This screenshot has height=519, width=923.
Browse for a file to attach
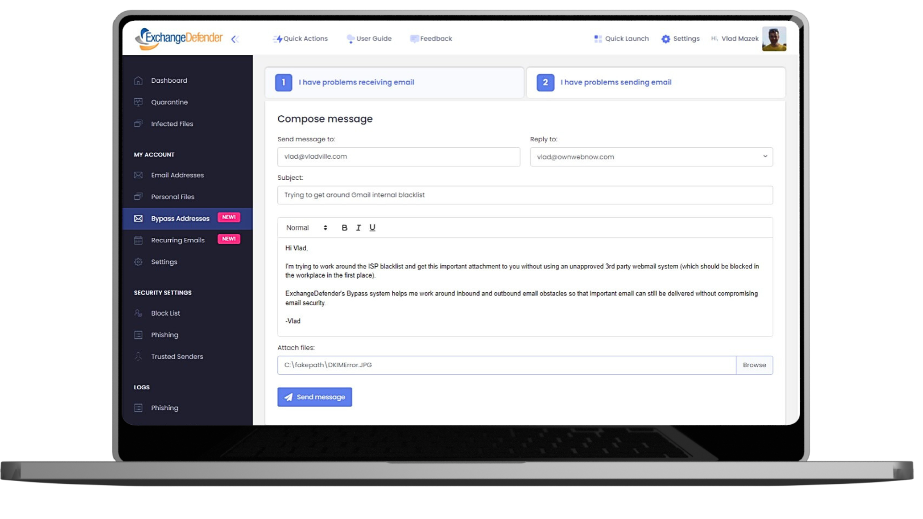point(754,365)
